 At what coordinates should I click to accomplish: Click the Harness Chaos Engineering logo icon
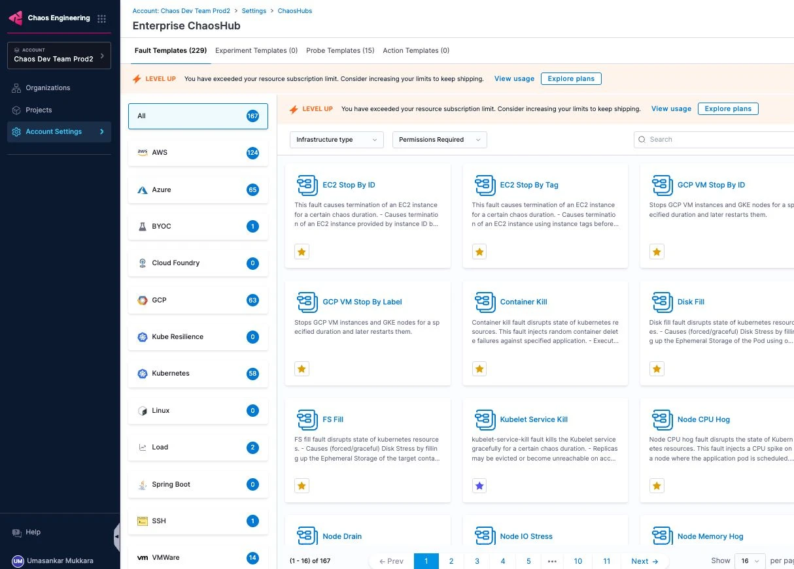click(x=16, y=18)
